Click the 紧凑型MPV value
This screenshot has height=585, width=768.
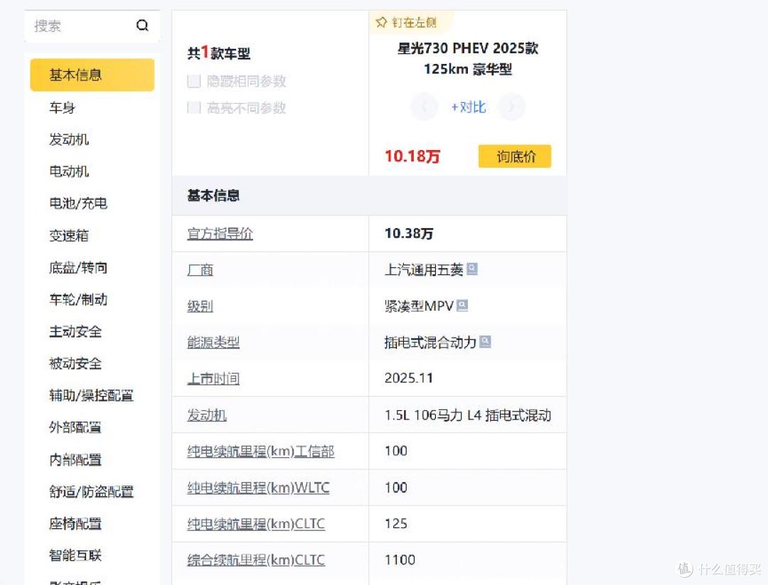point(419,306)
